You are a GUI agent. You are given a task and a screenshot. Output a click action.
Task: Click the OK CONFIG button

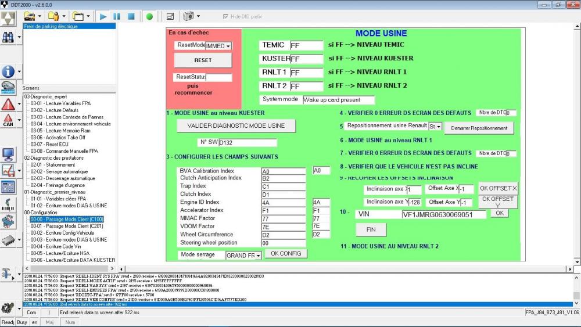(286, 254)
